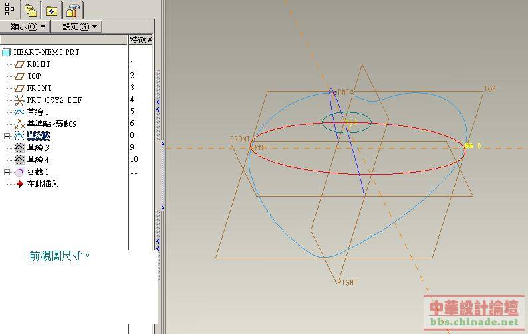The width and height of the screenshot is (528, 334).
Task: Click feature number 8 for 草繪 2
Action: (132, 135)
